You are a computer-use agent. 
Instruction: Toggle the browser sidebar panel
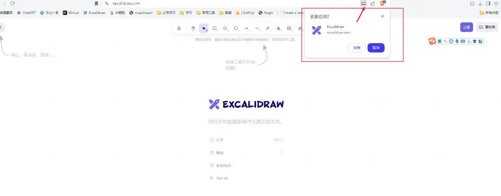click(x=488, y=3)
